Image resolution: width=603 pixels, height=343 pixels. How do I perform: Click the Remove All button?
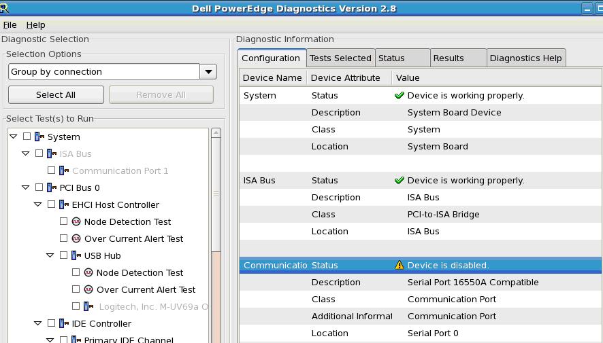(x=161, y=95)
